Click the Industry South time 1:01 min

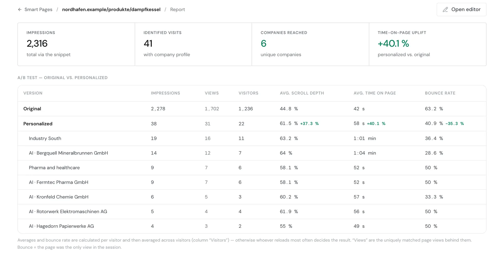[365, 138]
